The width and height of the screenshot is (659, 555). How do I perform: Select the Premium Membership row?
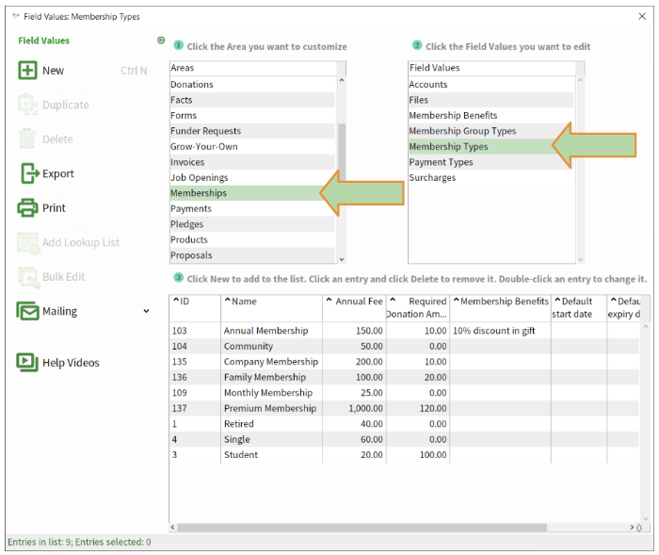tap(404, 409)
